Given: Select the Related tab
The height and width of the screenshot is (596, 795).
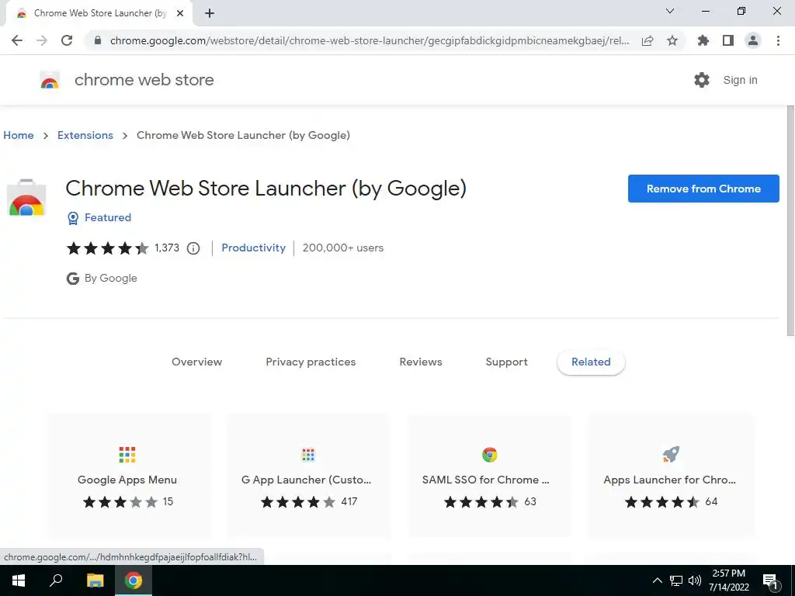Looking at the screenshot, I should [x=591, y=362].
